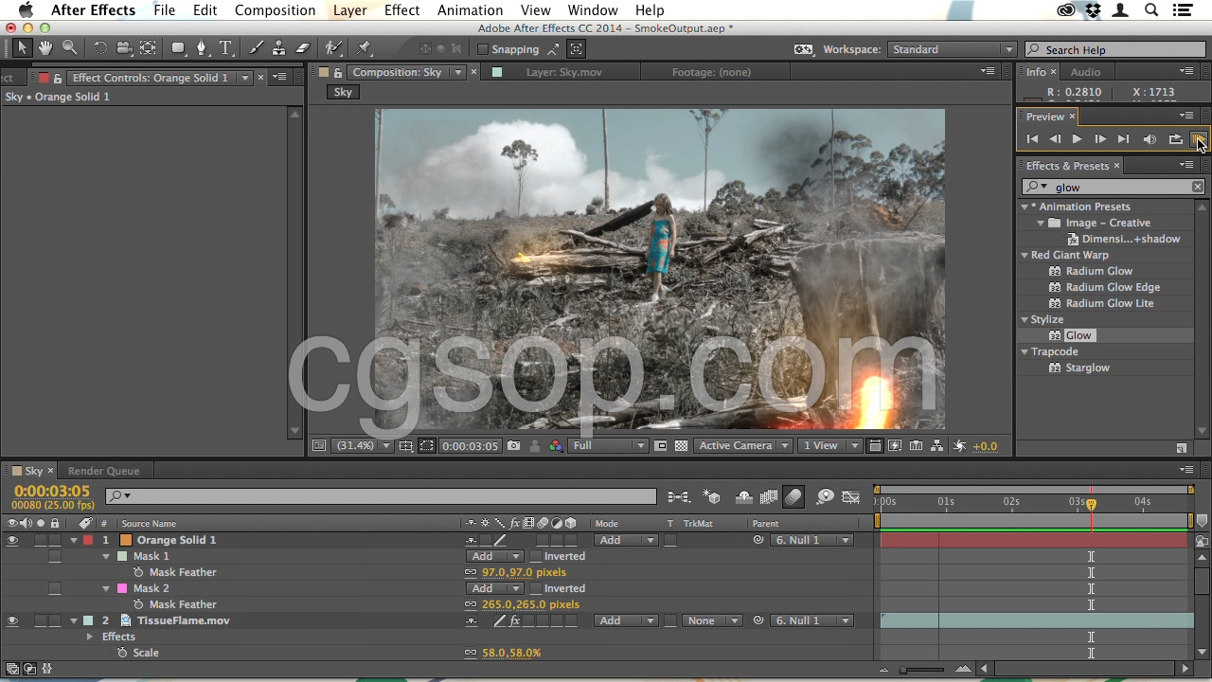Pick the Pen tool
1212x682 pixels.
coord(201,48)
